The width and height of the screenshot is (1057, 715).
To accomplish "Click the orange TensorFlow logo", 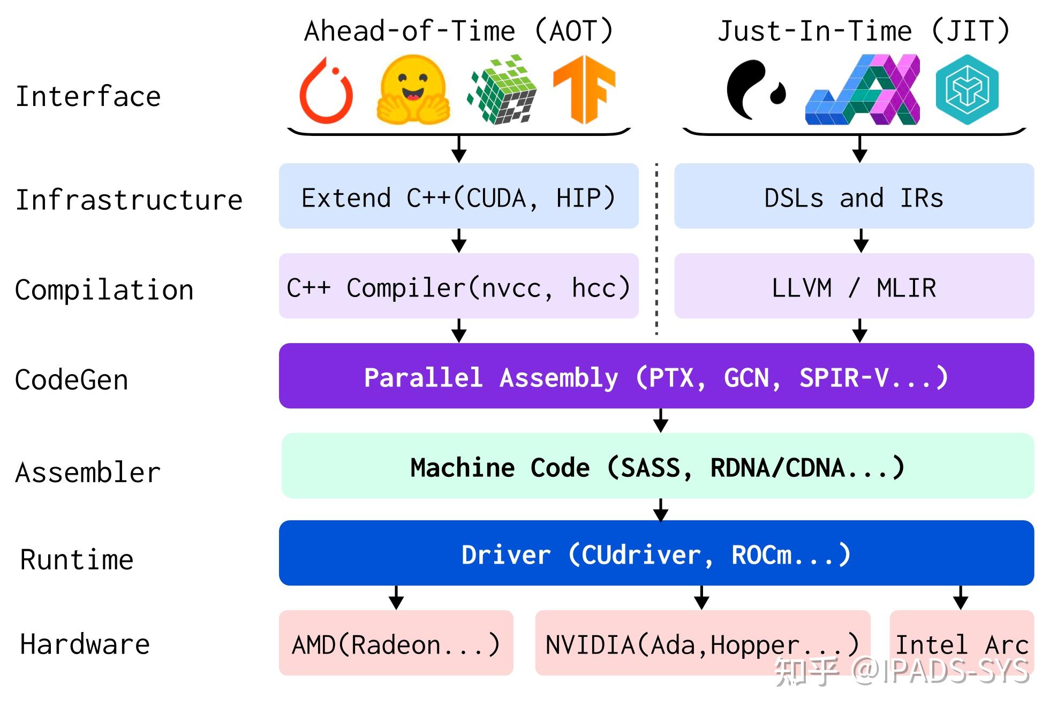I will [x=584, y=90].
